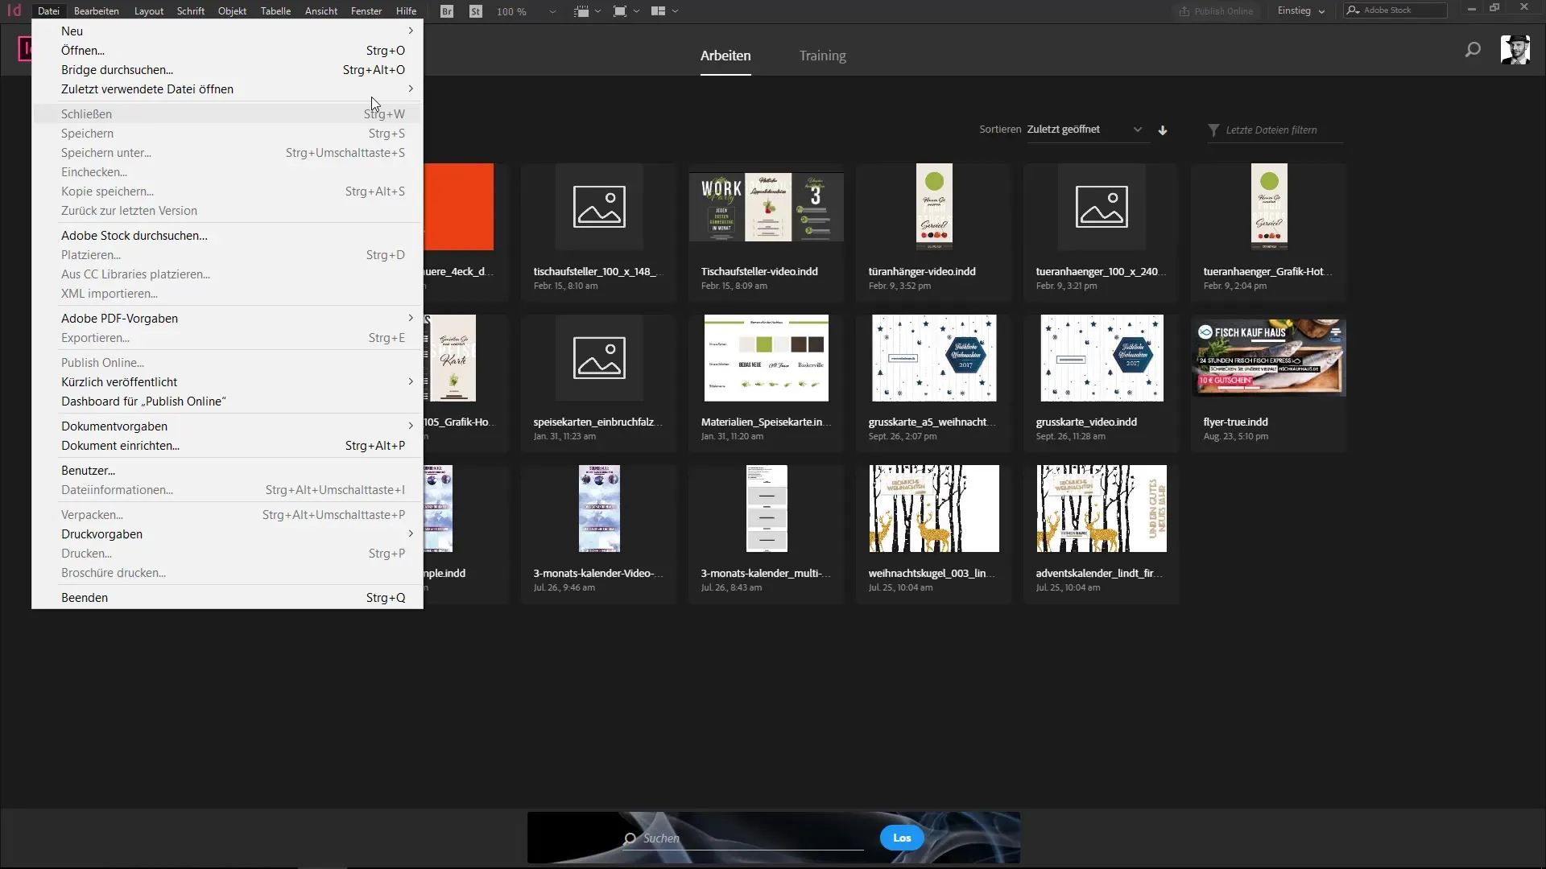
Task: Click the Suchen search field
Action: pyautogui.click(x=742, y=838)
